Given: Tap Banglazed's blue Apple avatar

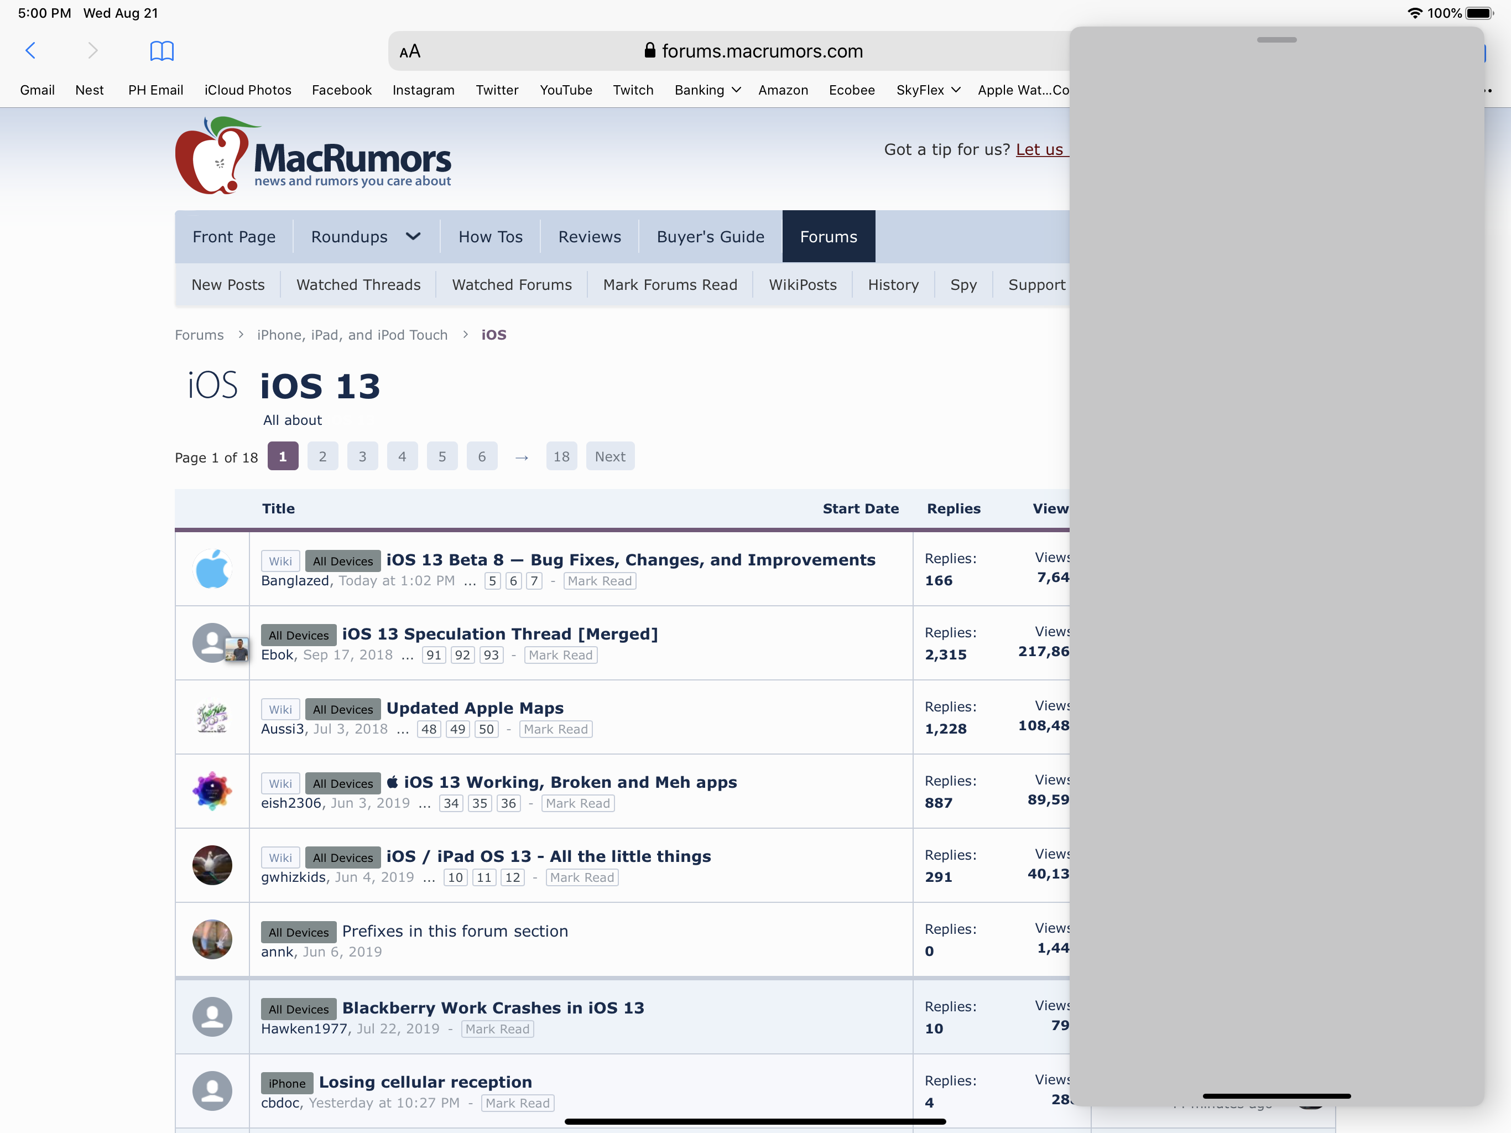Looking at the screenshot, I should [x=212, y=569].
